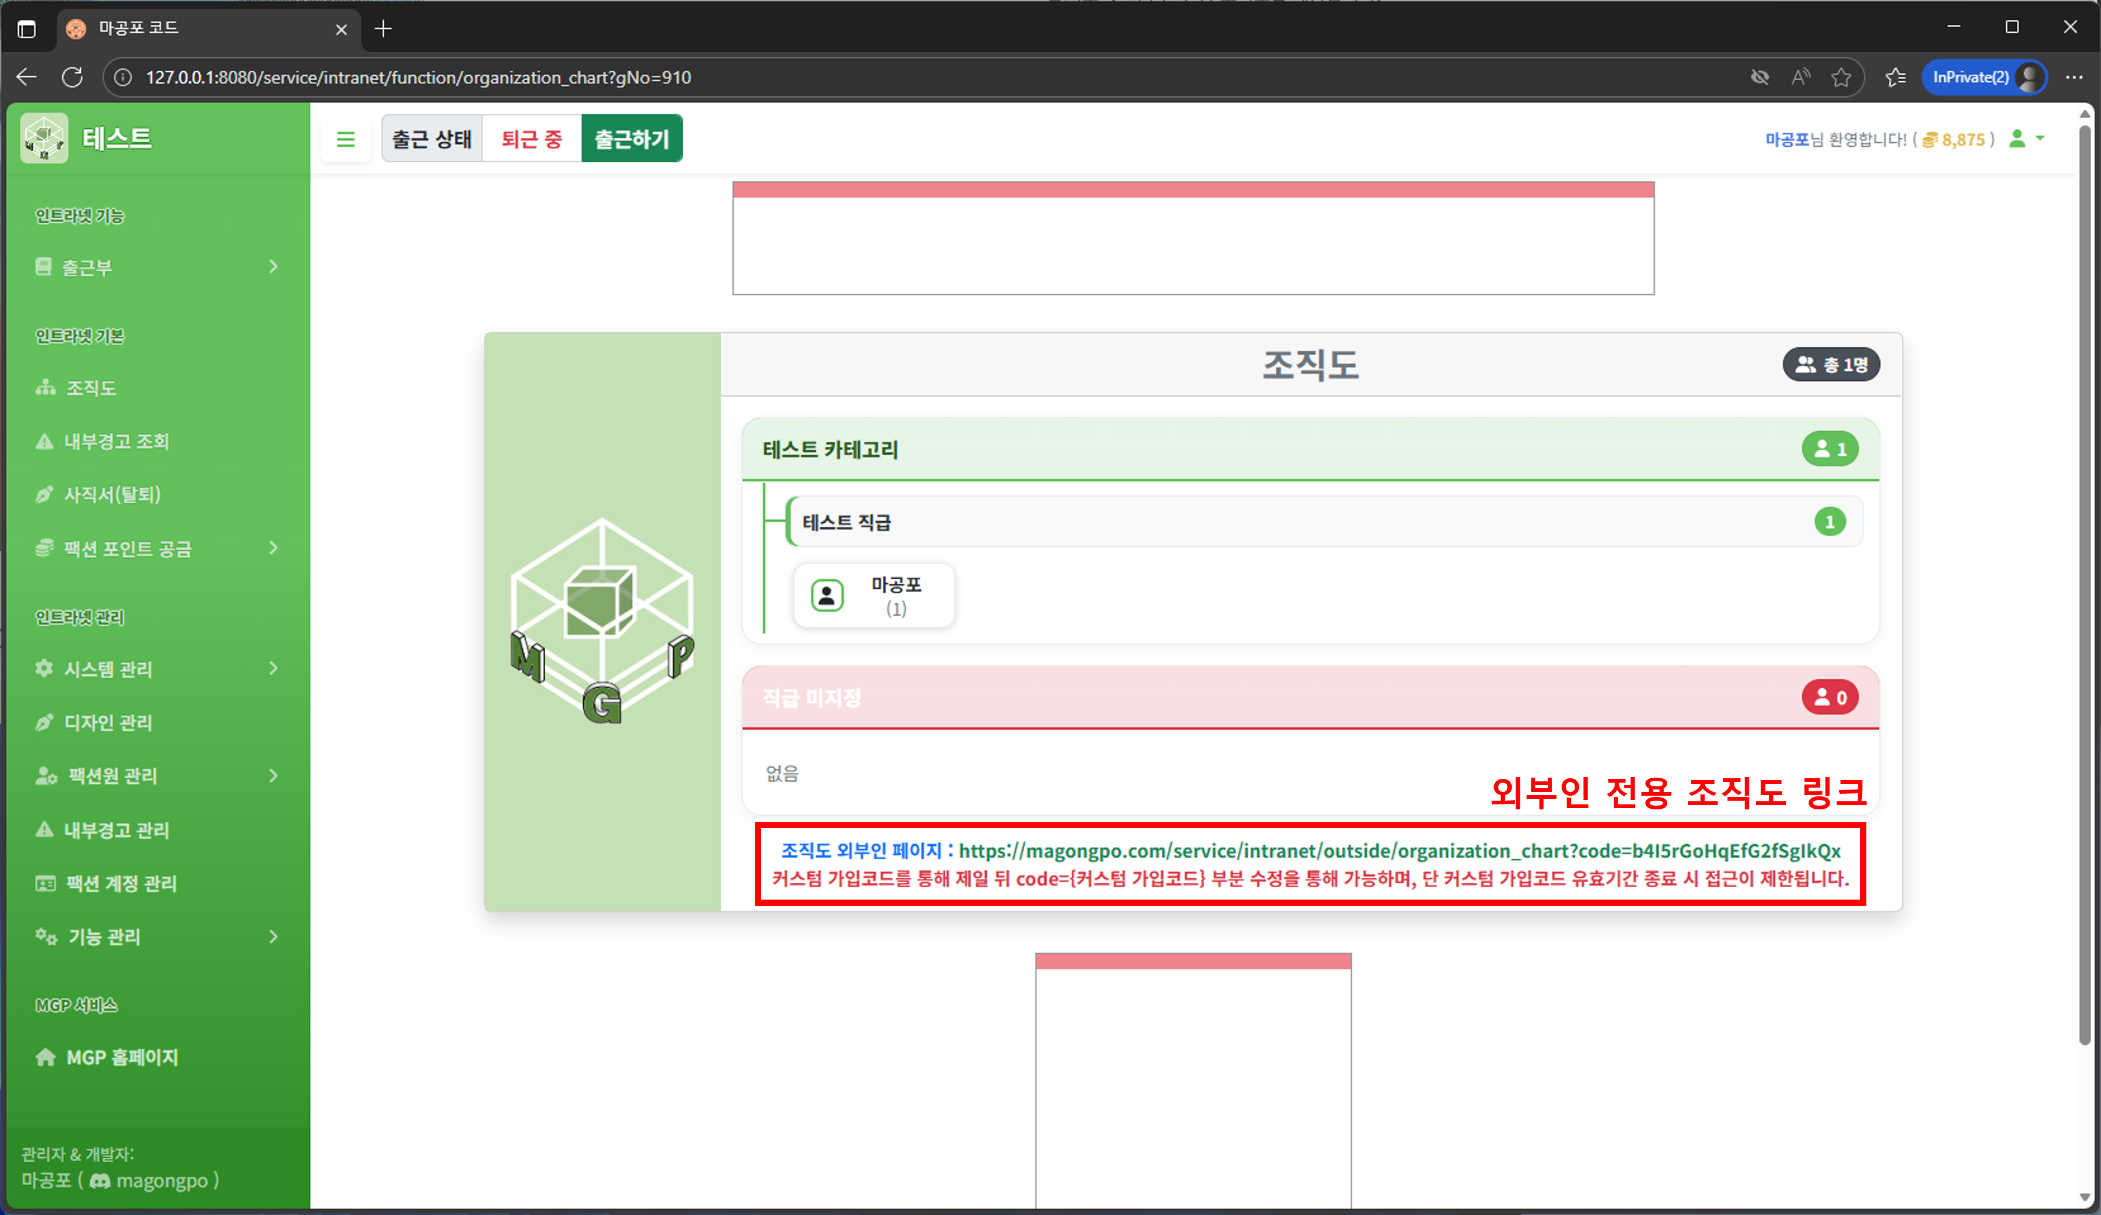Click the hamburger menu icon
The width and height of the screenshot is (2101, 1215).
point(346,138)
